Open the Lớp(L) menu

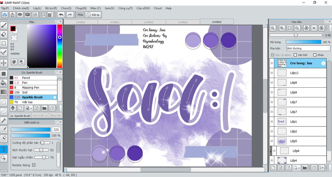click(x=37, y=8)
